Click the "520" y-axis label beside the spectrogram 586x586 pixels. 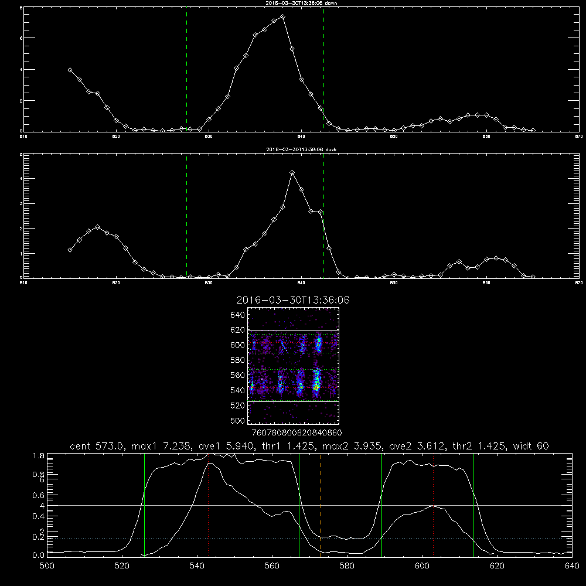(238, 406)
